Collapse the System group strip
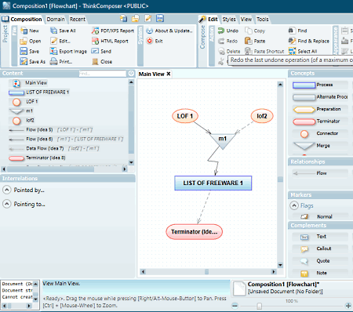353x312 pixels. pyautogui.click(x=140, y=45)
